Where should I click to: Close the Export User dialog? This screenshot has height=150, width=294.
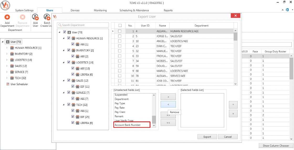click(x=235, y=16)
